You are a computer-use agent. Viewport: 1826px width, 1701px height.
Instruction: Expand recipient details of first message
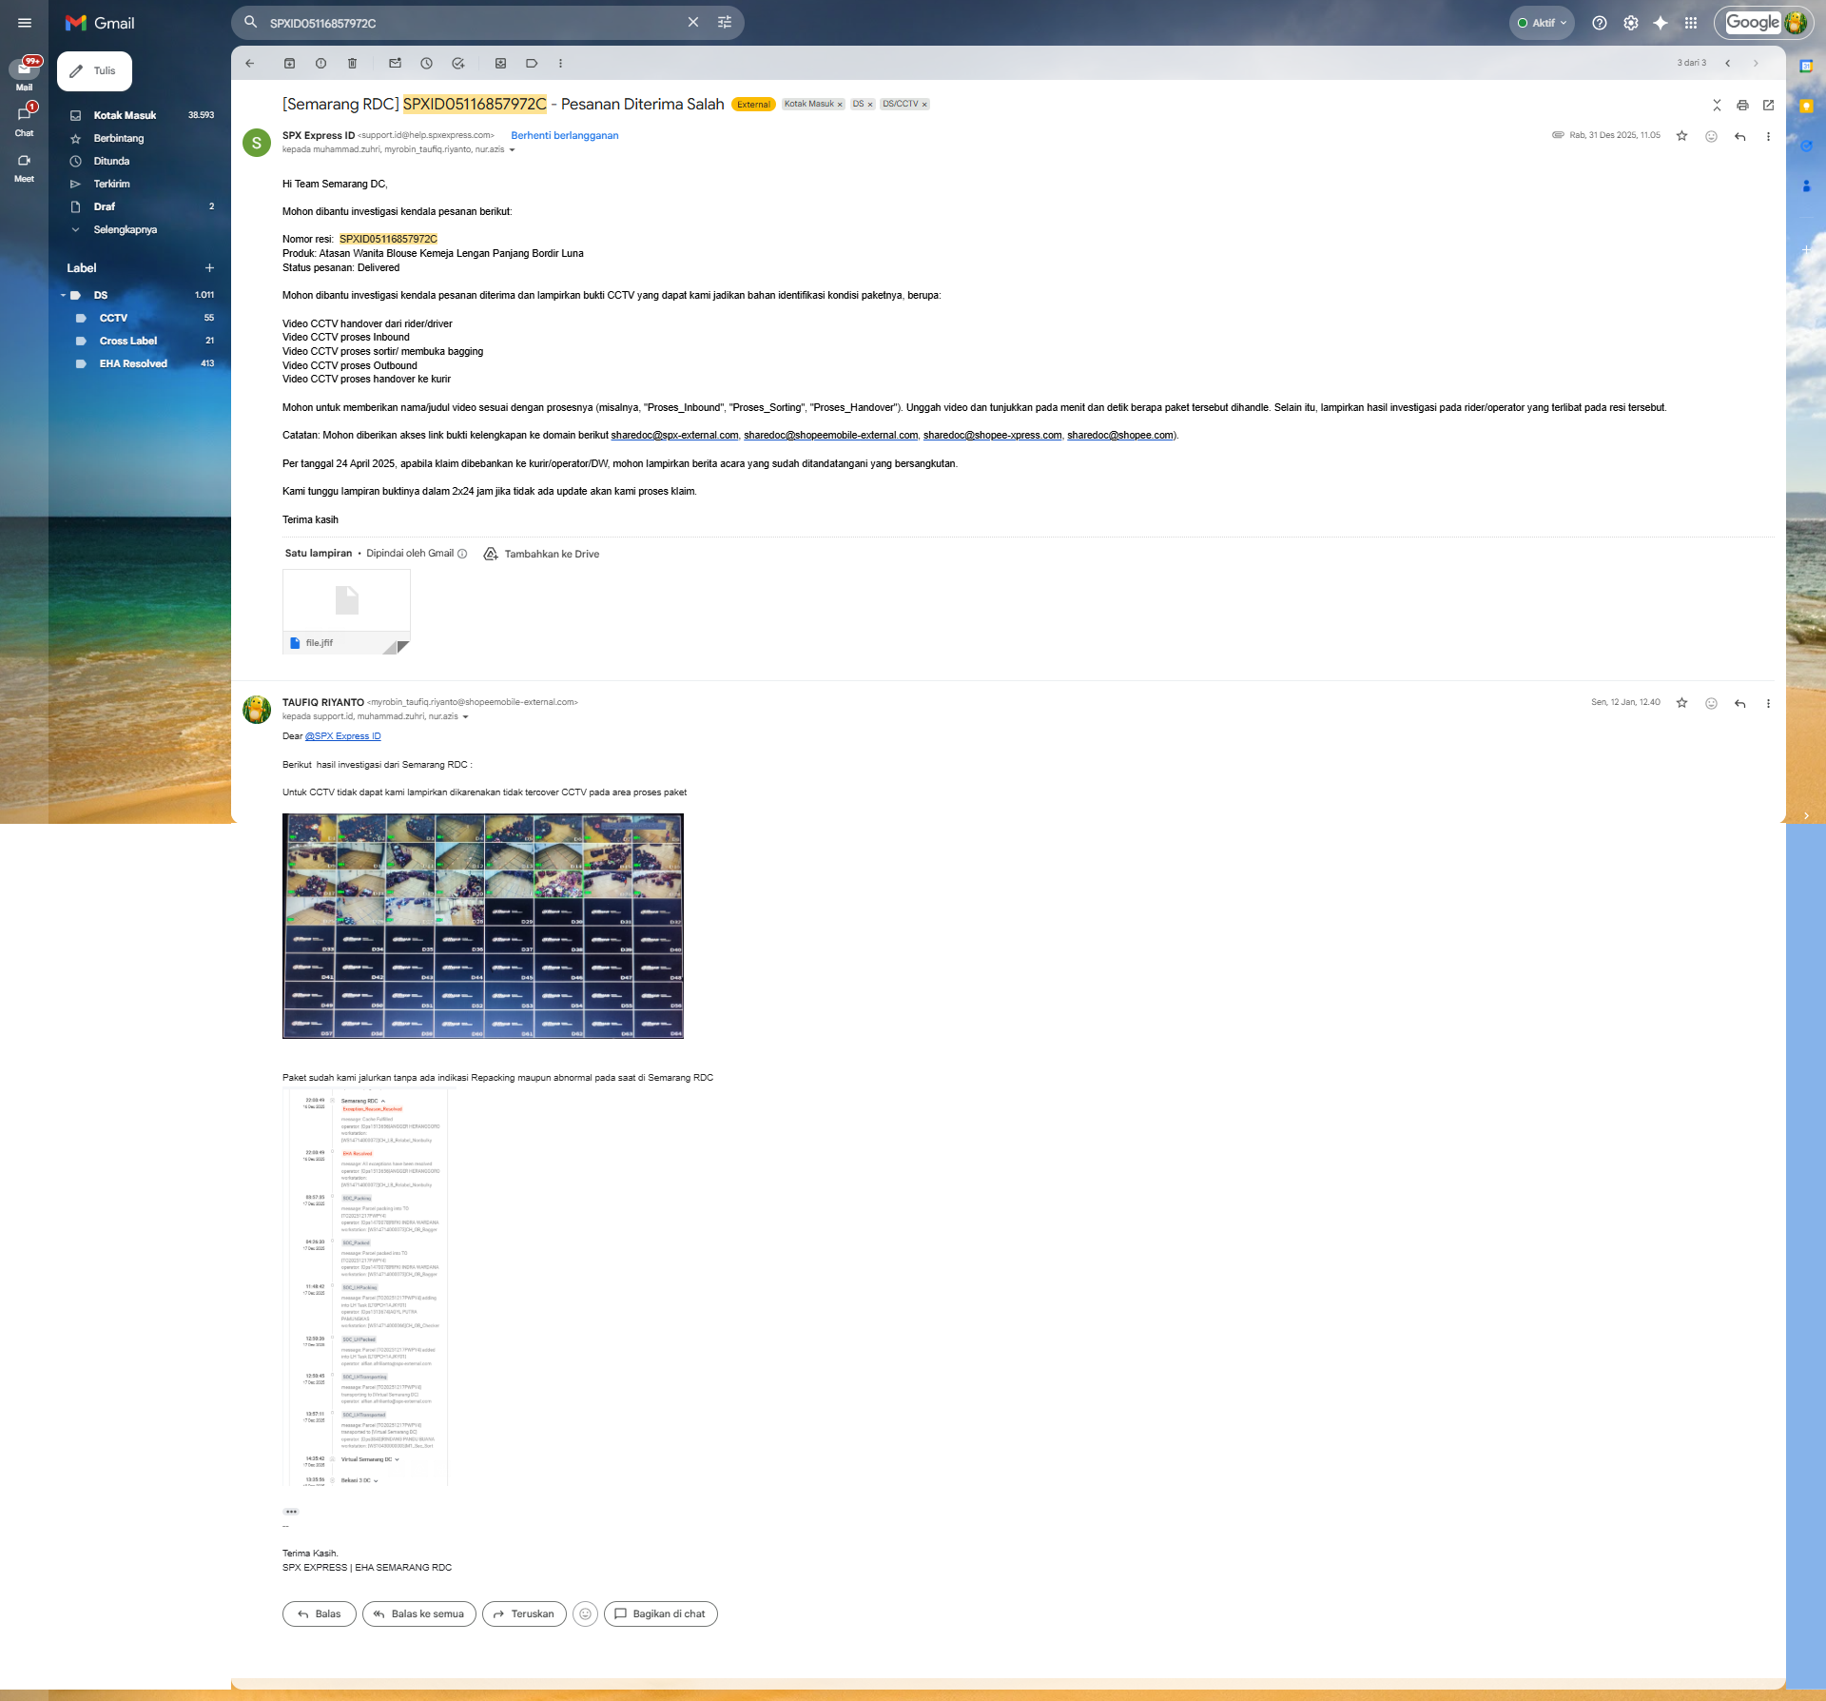pyautogui.click(x=513, y=150)
